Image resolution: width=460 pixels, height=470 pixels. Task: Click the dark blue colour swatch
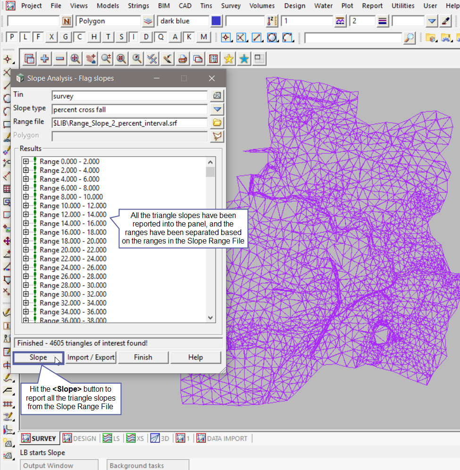[216, 21]
